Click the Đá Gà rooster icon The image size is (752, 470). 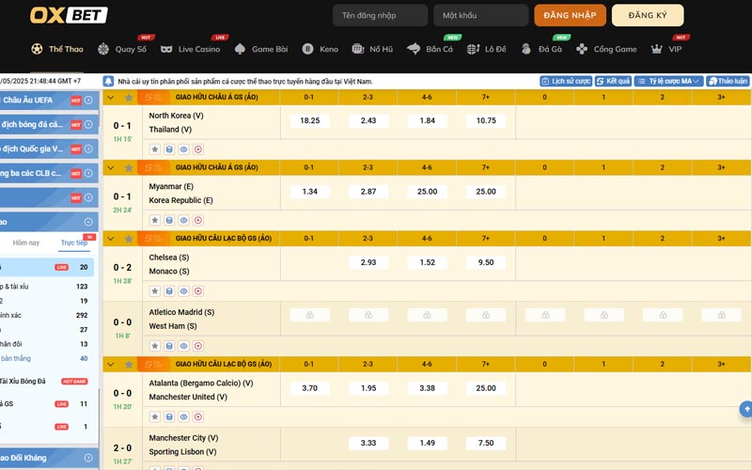526,49
